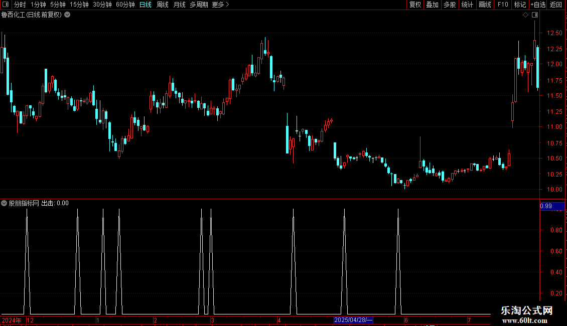Open the 多股 multi-stock view
Viewport: 567px width, 326px height.
pos(450,5)
